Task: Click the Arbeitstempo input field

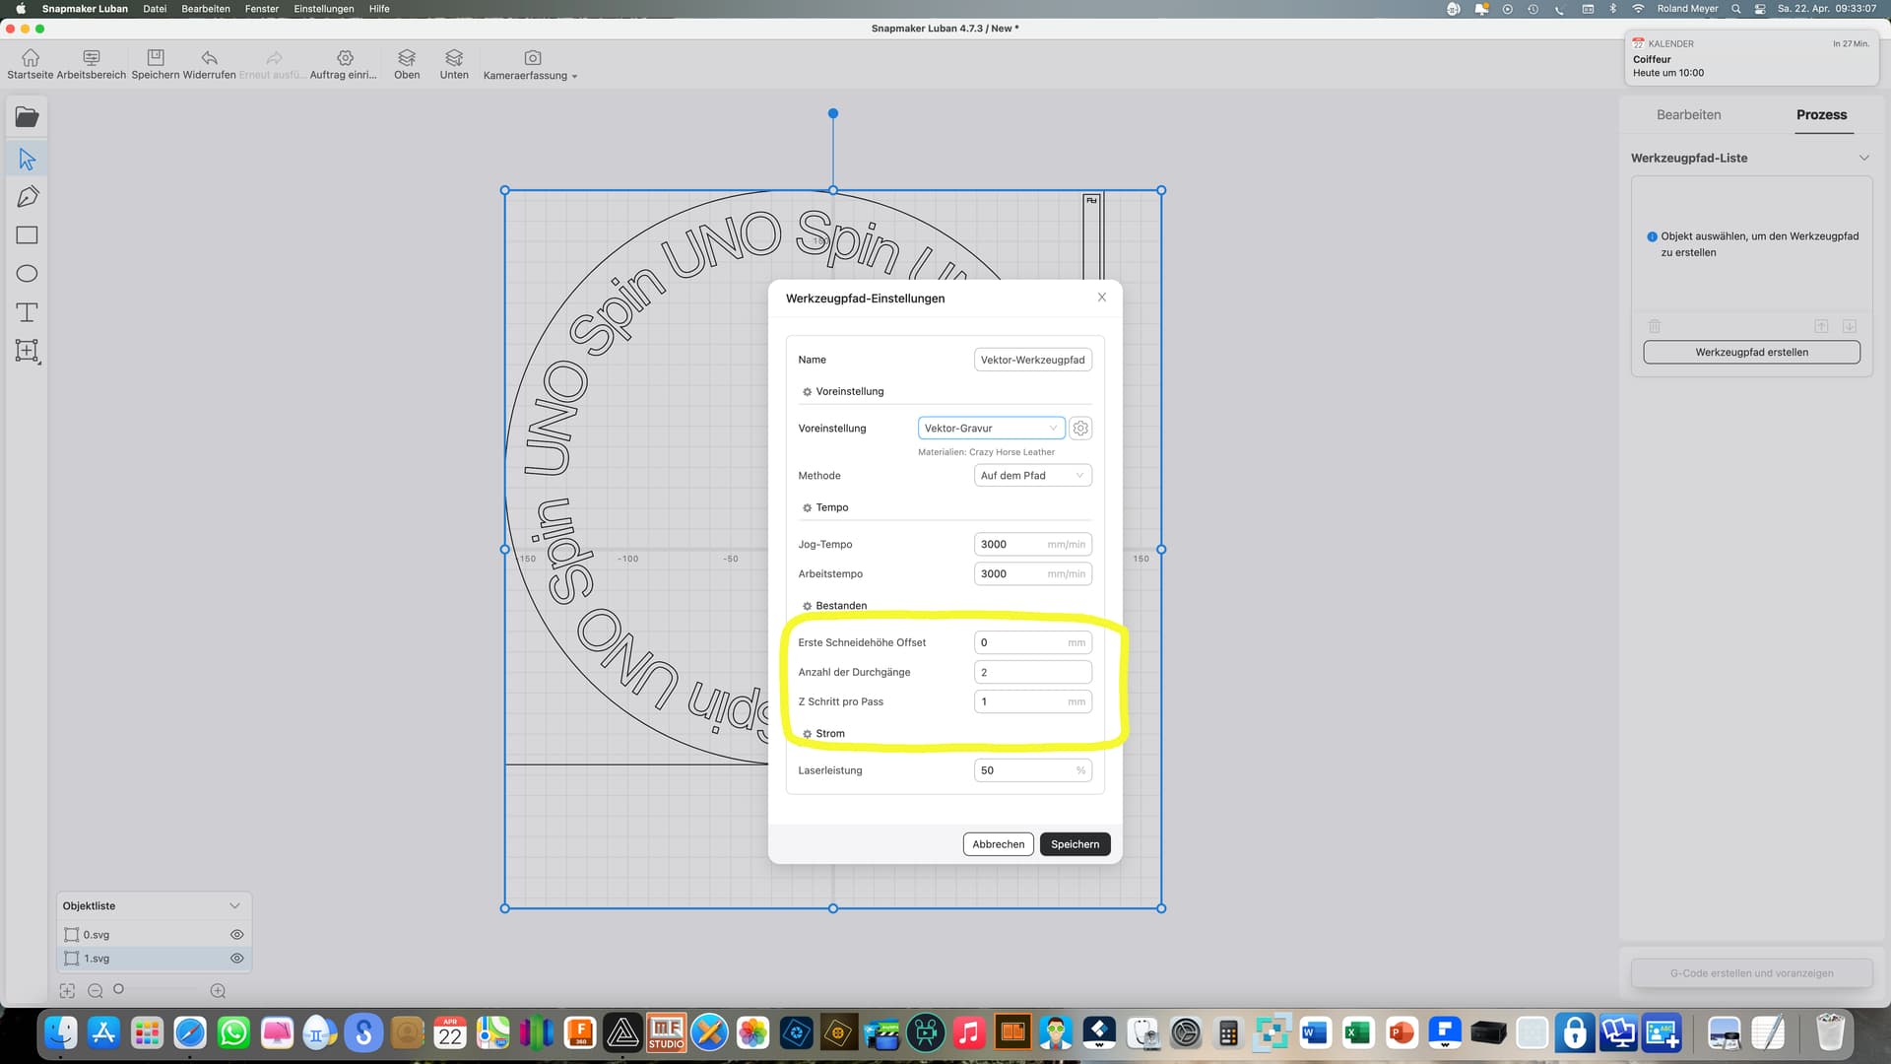Action: pyautogui.click(x=1032, y=573)
